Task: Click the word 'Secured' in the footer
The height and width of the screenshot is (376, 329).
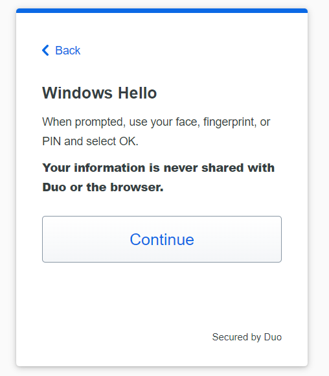Action: (230, 337)
